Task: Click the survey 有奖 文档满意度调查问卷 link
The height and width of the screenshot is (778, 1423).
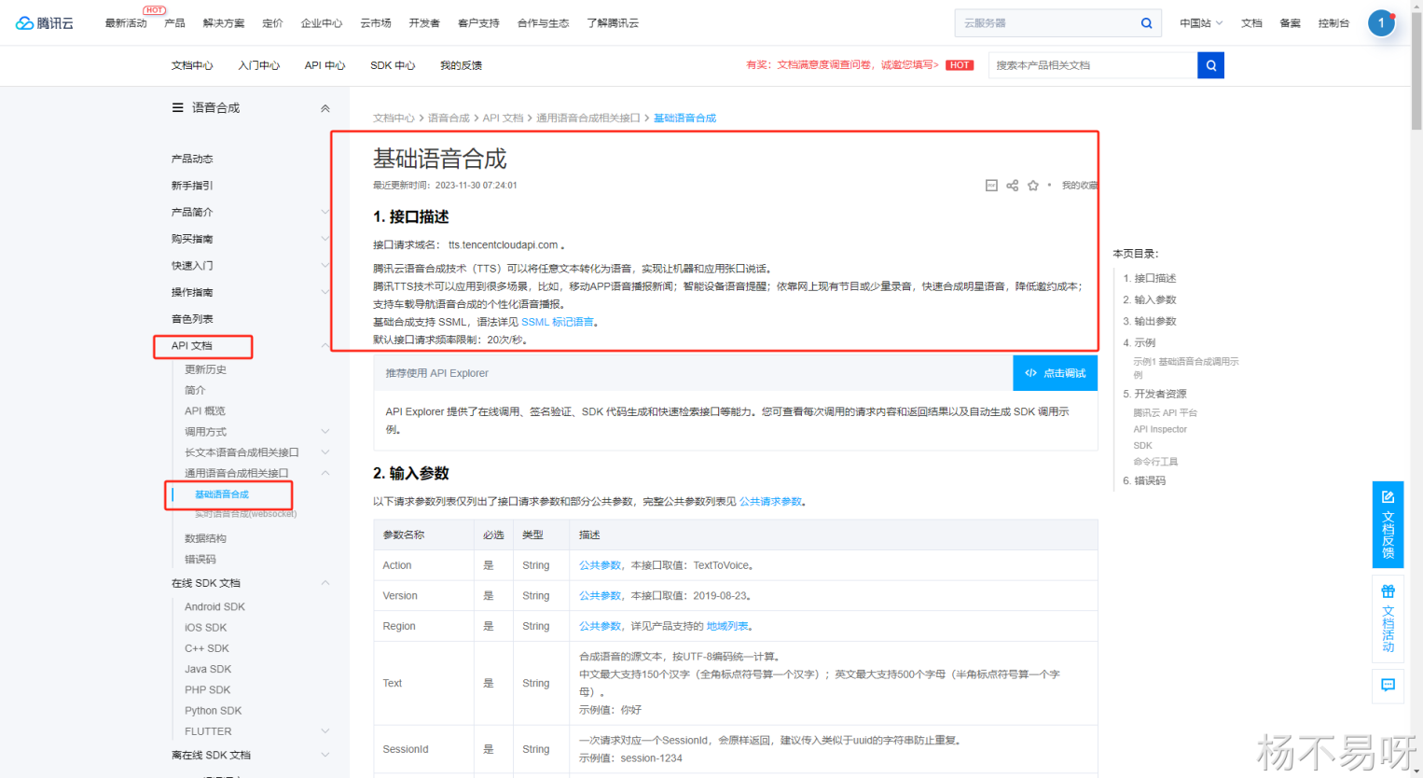Action: coord(842,65)
